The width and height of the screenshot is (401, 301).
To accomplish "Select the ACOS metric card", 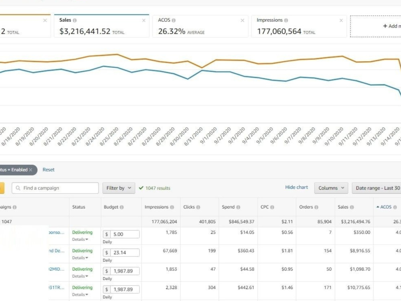I will pyautogui.click(x=200, y=26).
